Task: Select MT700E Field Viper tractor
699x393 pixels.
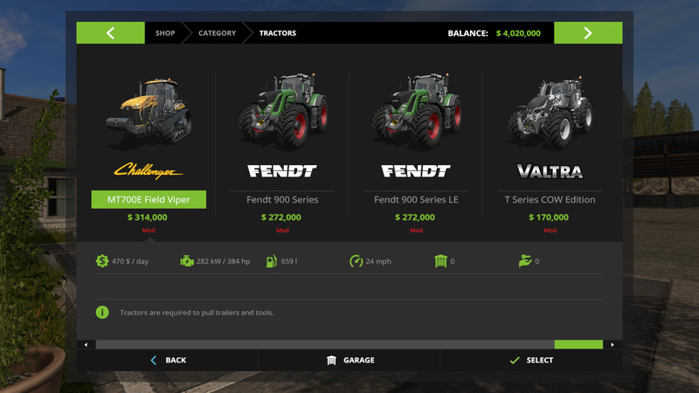Action: [x=149, y=200]
